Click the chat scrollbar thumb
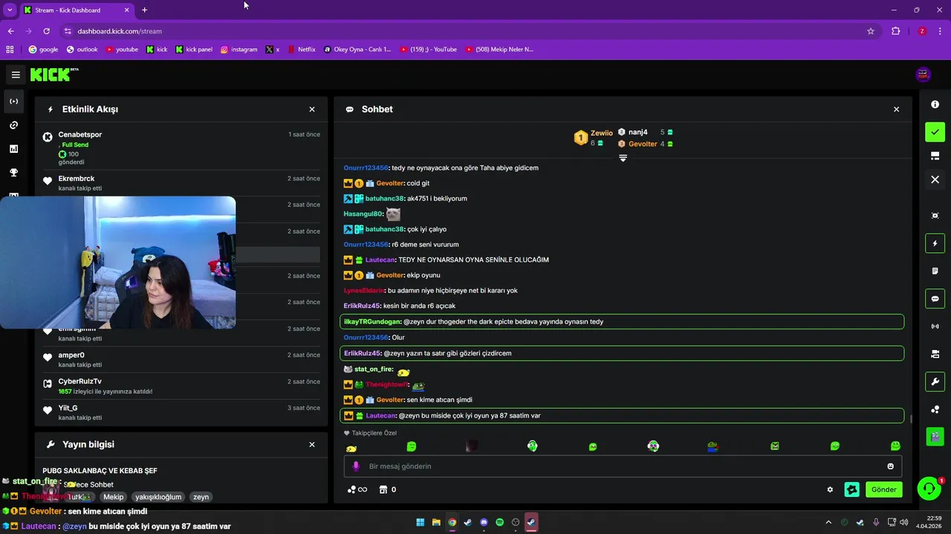The image size is (951, 534). 912,419
